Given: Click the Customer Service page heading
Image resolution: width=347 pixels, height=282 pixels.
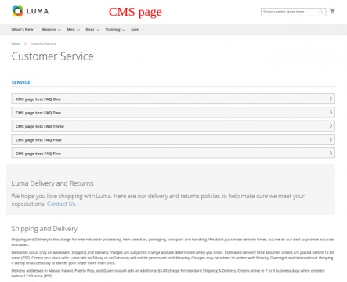Looking at the screenshot, I should point(52,56).
